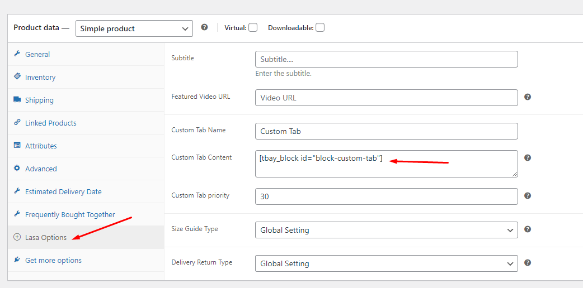Open the Linked Products tab
Screen dimensions: 583x288
[51, 123]
